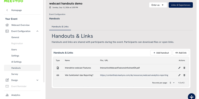The height and width of the screenshot is (99, 199).
Task: Click the sidebar vertical scrollbar
Action: point(44,41)
